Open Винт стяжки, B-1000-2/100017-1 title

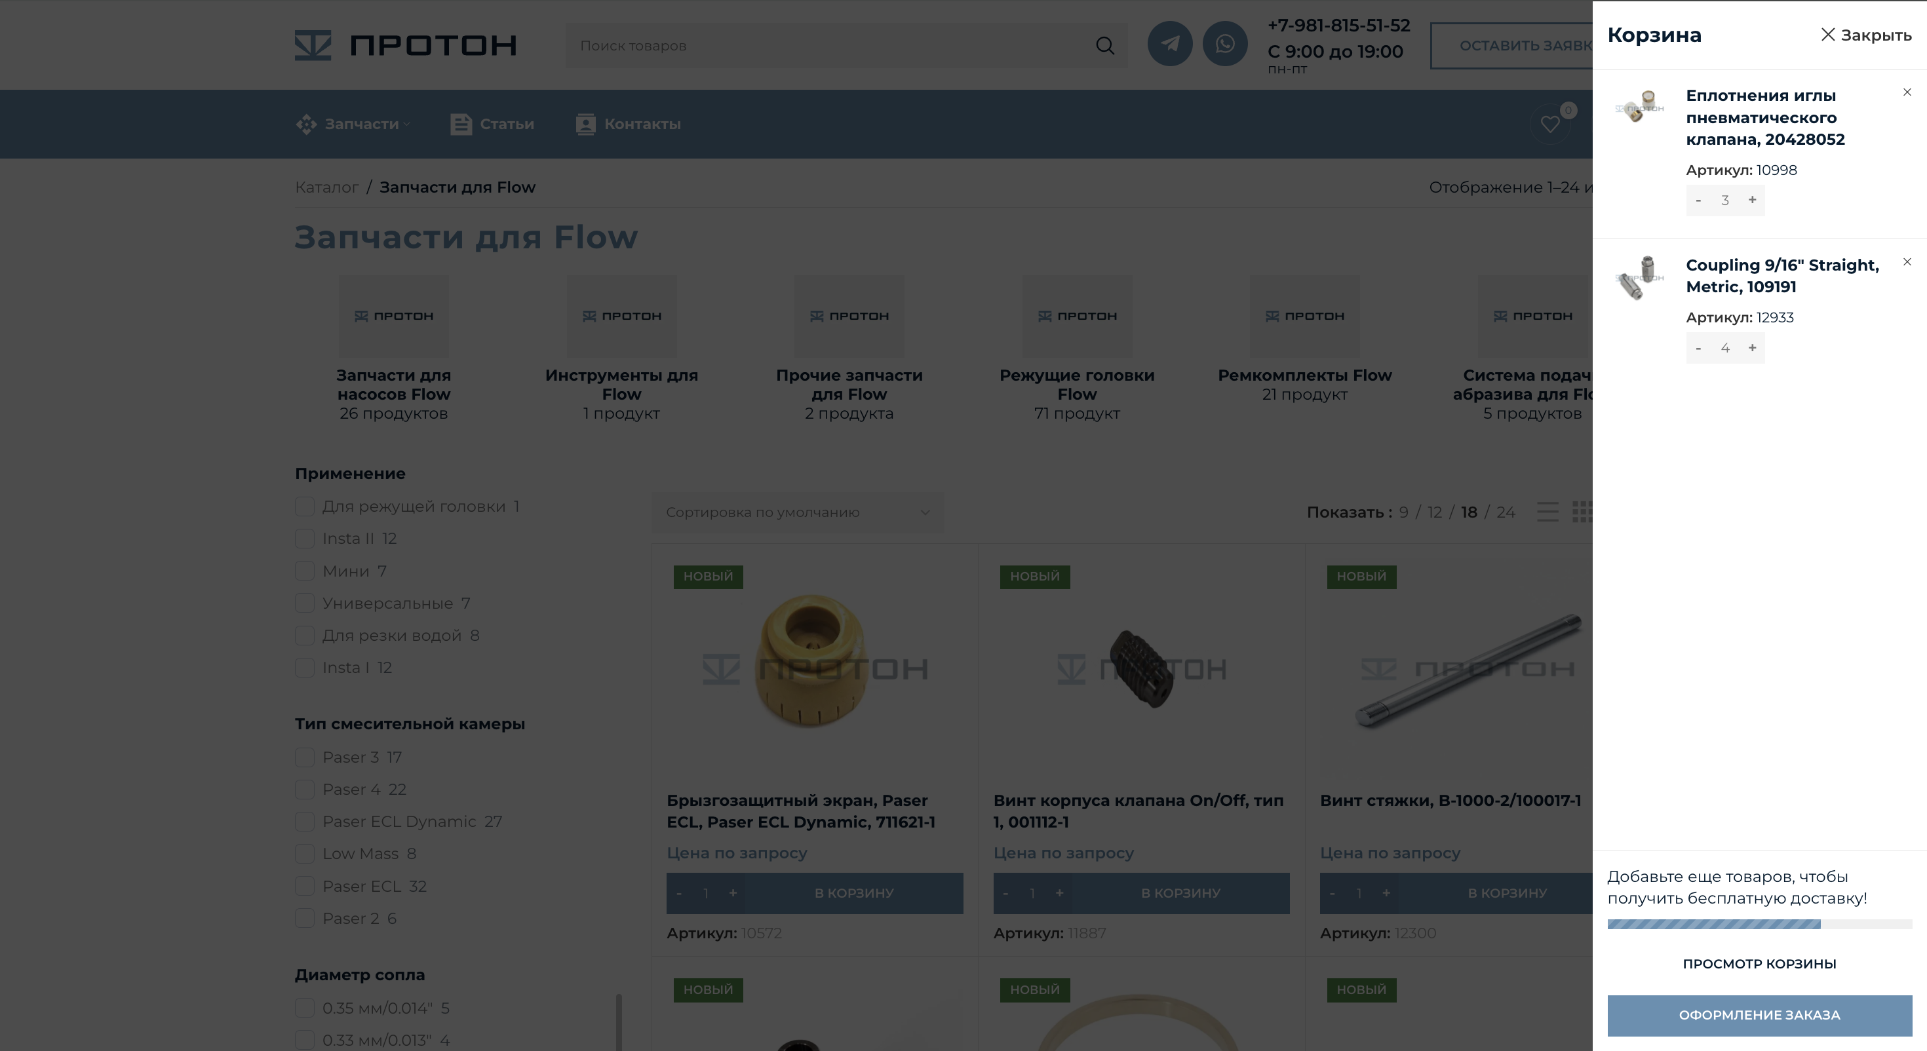point(1450,801)
